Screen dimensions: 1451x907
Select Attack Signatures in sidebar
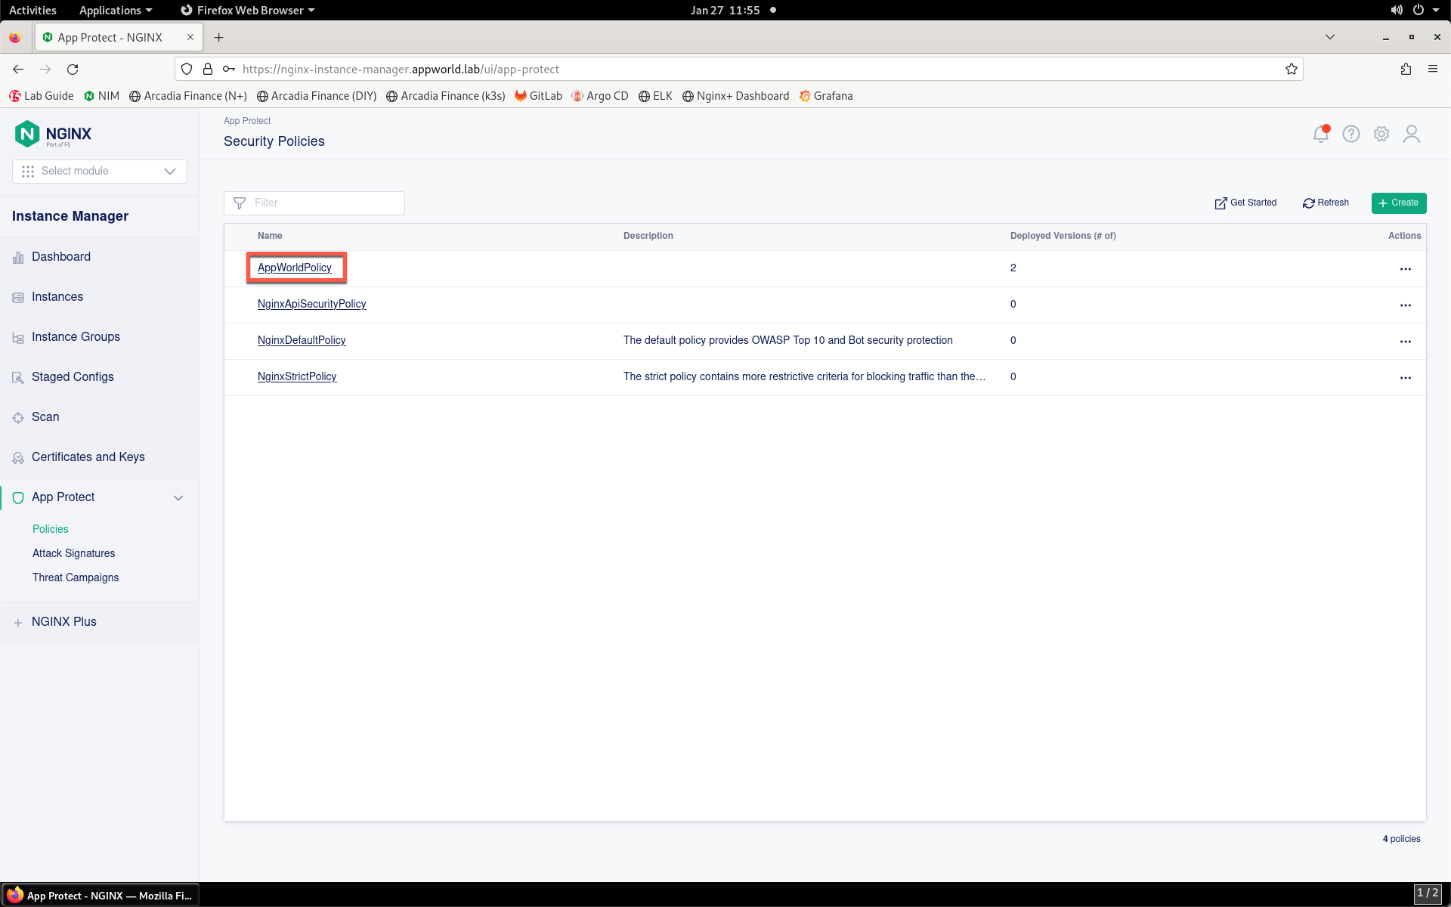point(74,553)
